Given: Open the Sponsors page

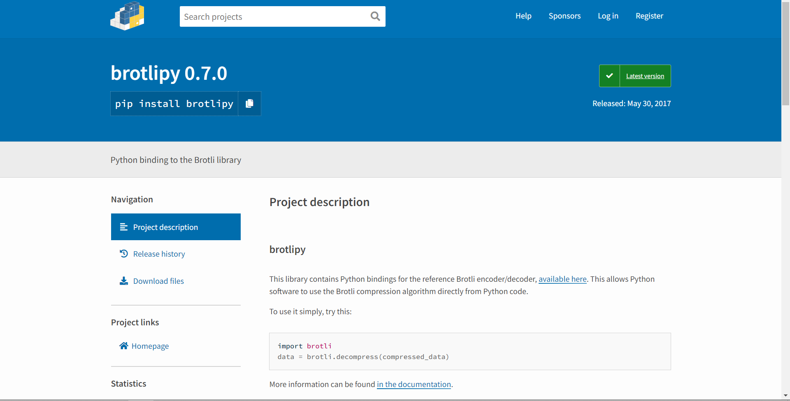Looking at the screenshot, I should coord(565,16).
